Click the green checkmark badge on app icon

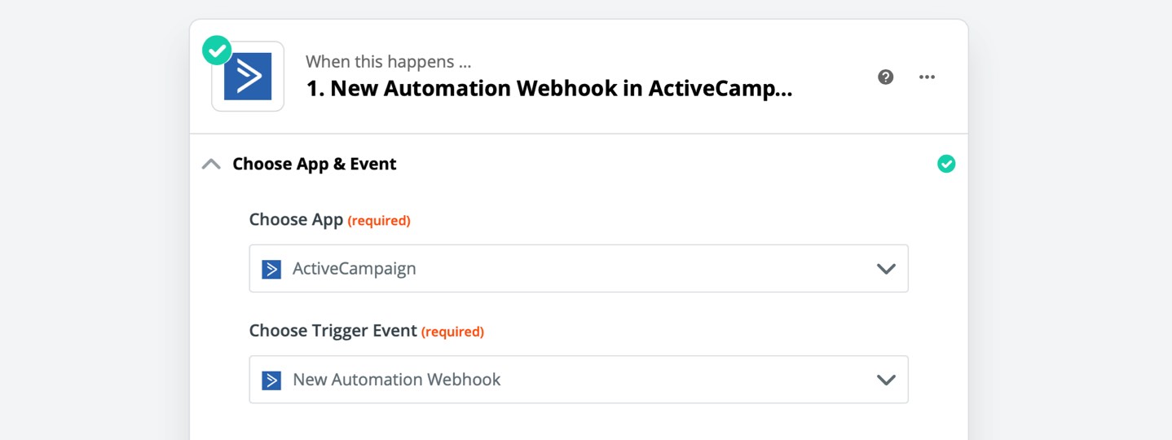tap(217, 51)
